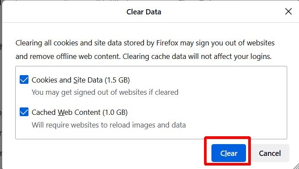Click the '(1.0 GB)' size beside Cached Content
This screenshot has height=169, width=299.
[x=115, y=112]
